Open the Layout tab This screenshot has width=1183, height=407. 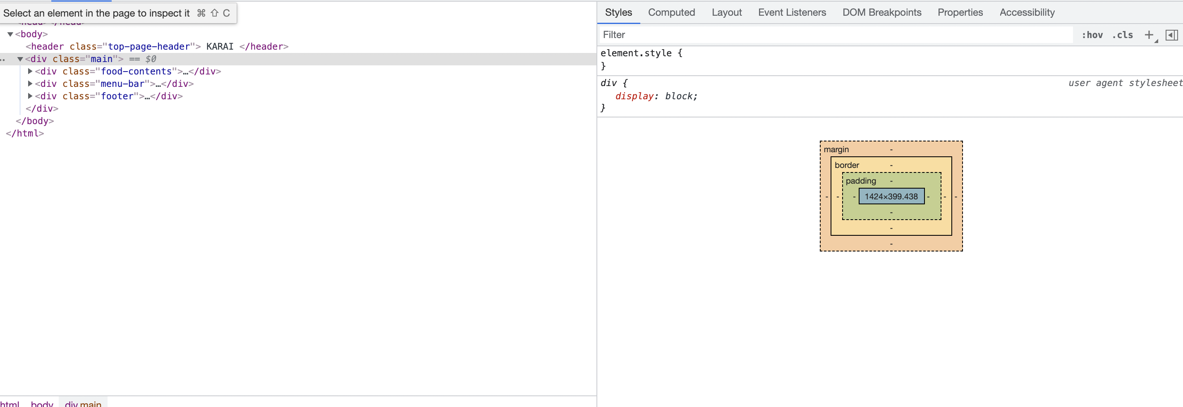tap(726, 12)
